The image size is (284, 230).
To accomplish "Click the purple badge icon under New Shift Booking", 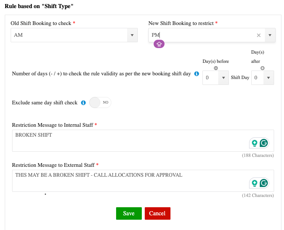I will (159, 44).
